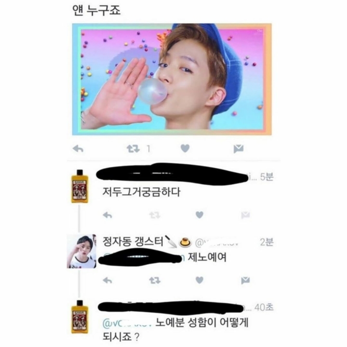Share 저두그거궁금하다 tweet by message

[245, 215]
